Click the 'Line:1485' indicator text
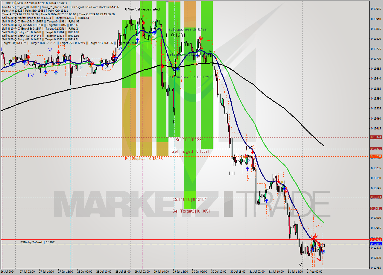 tap(8, 7)
